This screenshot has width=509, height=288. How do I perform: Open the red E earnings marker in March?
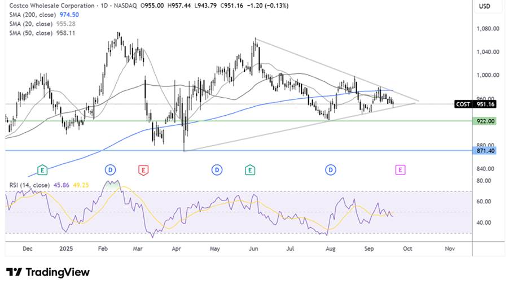[x=143, y=170]
